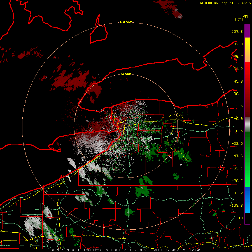Screen dimensions: 252x252
Task: Click the [KT] units label
Action: coord(239,19)
